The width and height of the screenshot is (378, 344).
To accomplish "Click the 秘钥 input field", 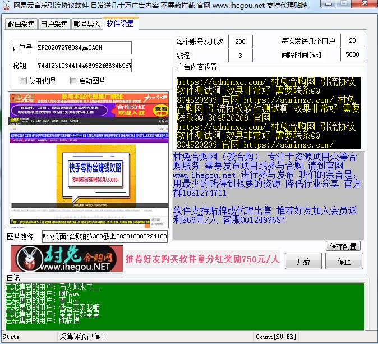I will [x=85, y=66].
